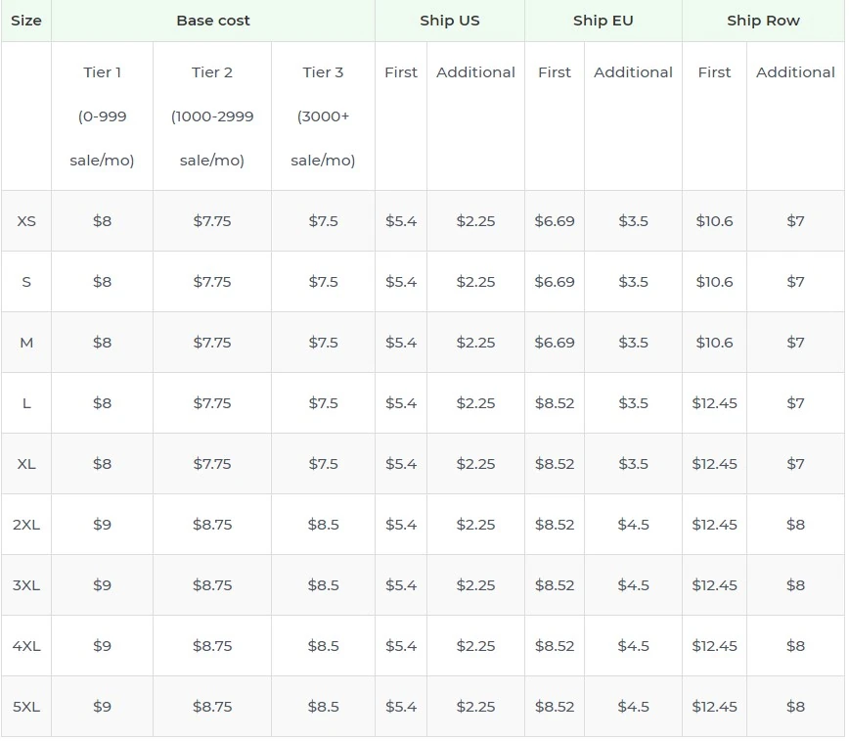The height and width of the screenshot is (741, 849).
Task: Select the Ship Row header
Action: (x=763, y=21)
